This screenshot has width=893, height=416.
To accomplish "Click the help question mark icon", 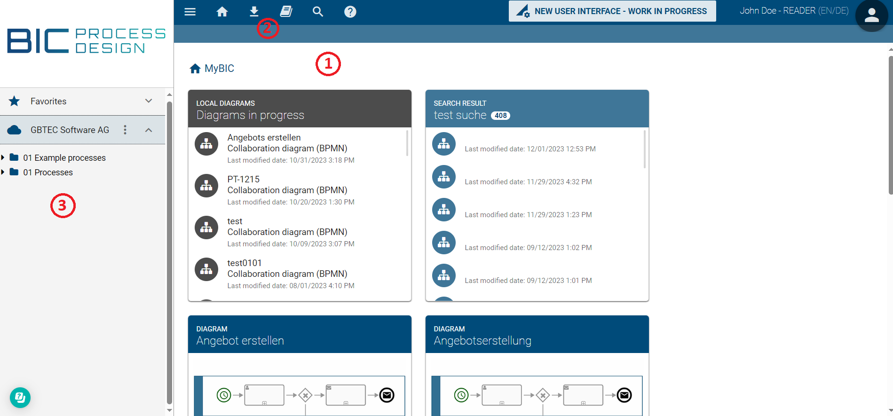I will pos(350,12).
